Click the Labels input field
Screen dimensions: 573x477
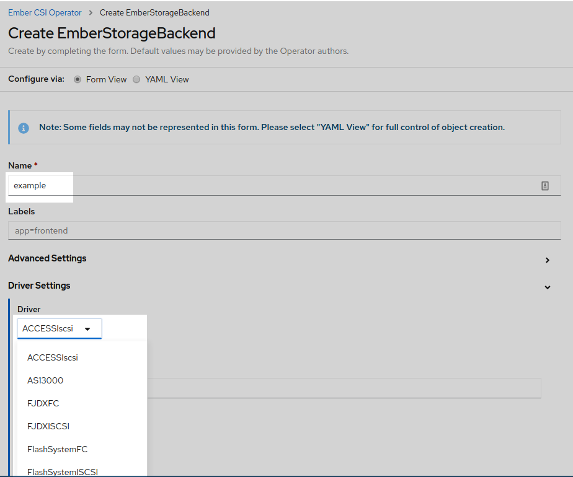point(284,230)
